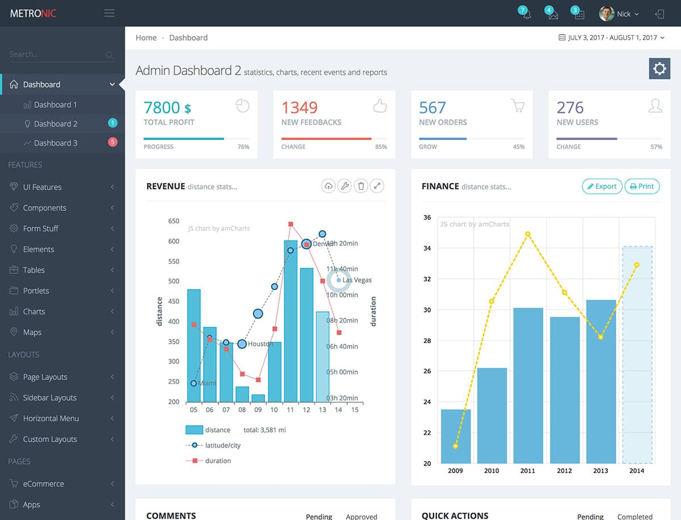
Task: Click the Export button in Finance
Action: 601,186
